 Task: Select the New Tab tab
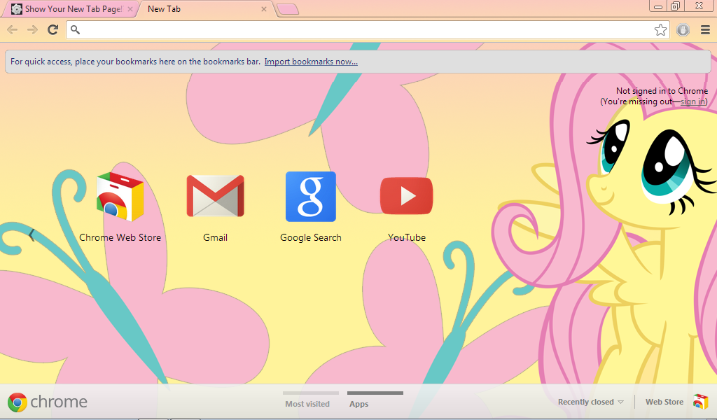click(x=207, y=9)
